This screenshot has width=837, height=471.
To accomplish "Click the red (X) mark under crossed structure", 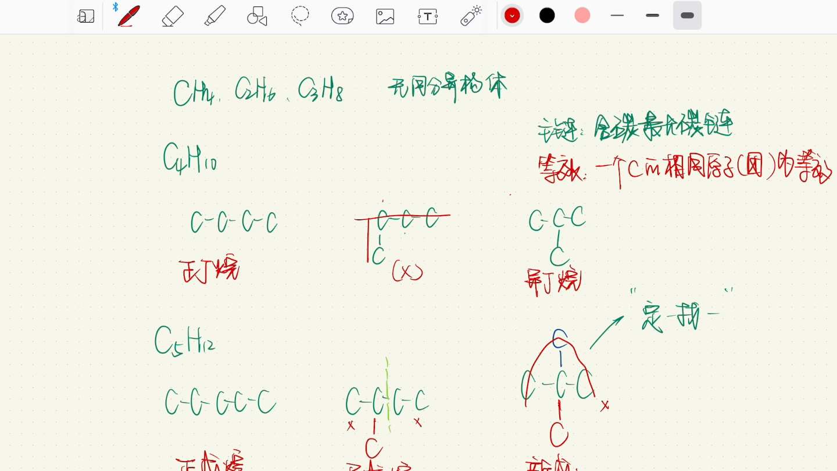I will pos(407,271).
